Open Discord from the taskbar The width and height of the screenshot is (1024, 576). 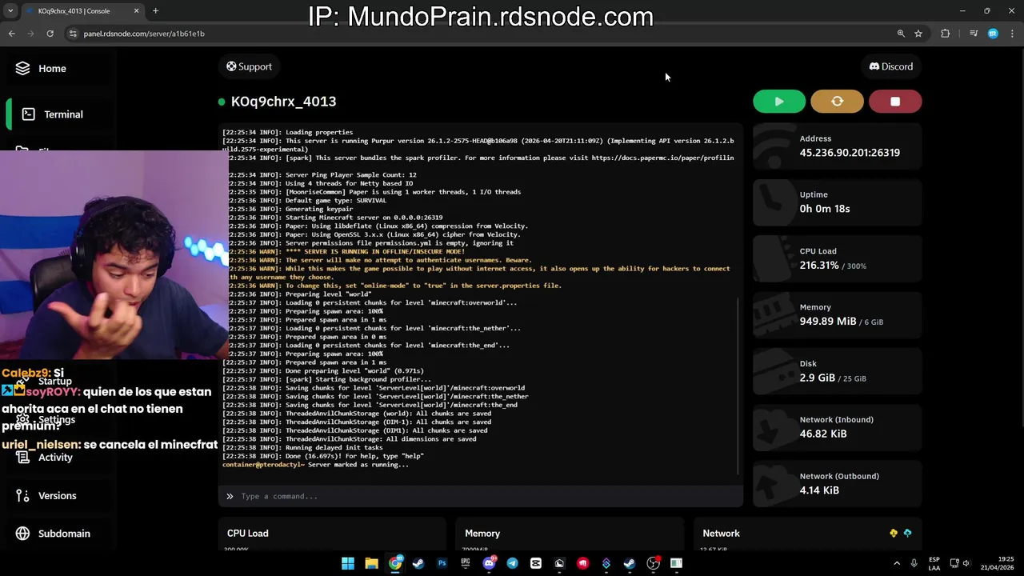coord(489,563)
